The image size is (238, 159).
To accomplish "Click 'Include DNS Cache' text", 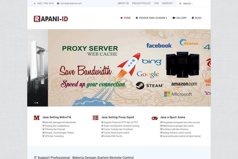I will point(113,136).
